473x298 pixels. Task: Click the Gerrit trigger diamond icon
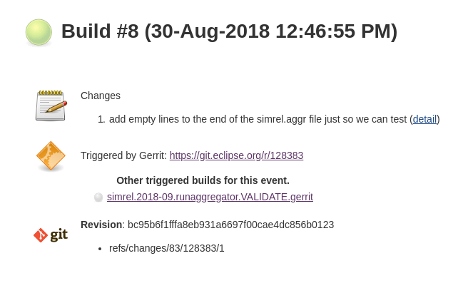click(51, 156)
